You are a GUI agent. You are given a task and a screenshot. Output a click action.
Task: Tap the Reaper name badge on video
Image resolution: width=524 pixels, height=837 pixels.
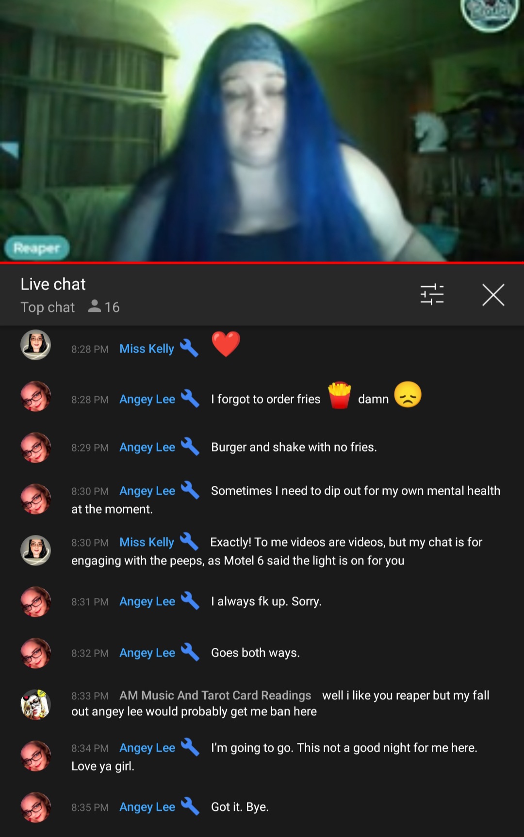[37, 248]
